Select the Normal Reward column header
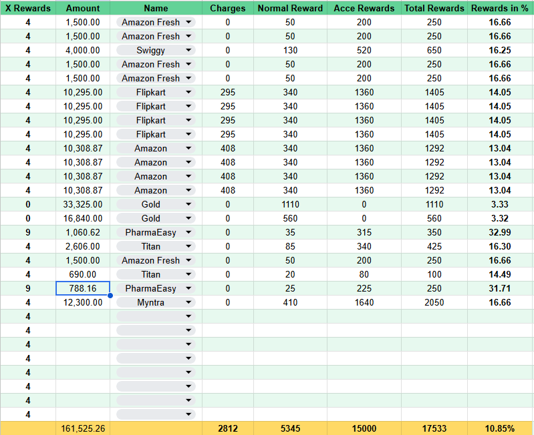 [x=290, y=8]
